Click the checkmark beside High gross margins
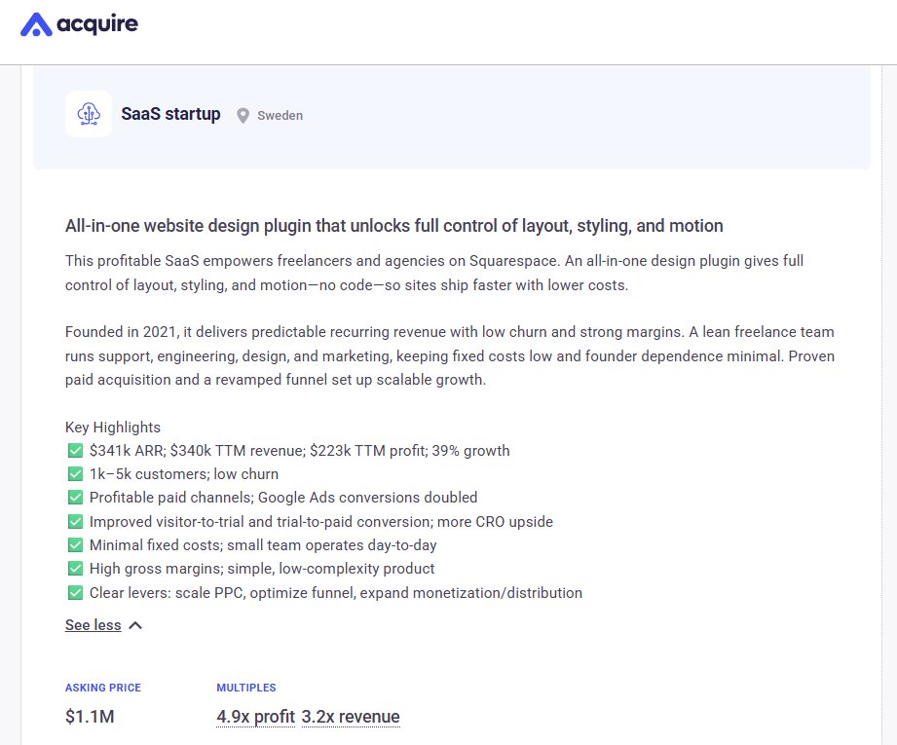The width and height of the screenshot is (897, 745). click(75, 569)
